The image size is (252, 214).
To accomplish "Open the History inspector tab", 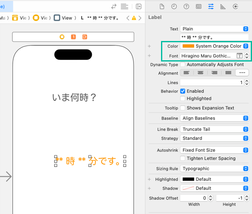I will 174,7.
